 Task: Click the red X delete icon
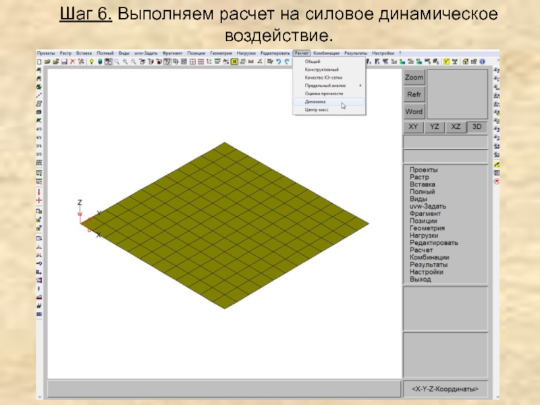coord(72,61)
